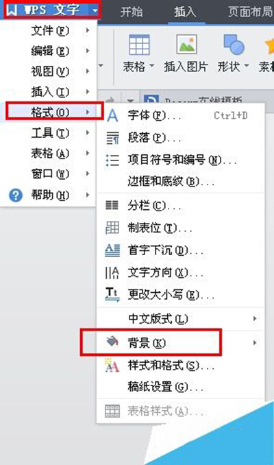
Task: Select the 分栏 columns icon entry
Action: click(112, 205)
